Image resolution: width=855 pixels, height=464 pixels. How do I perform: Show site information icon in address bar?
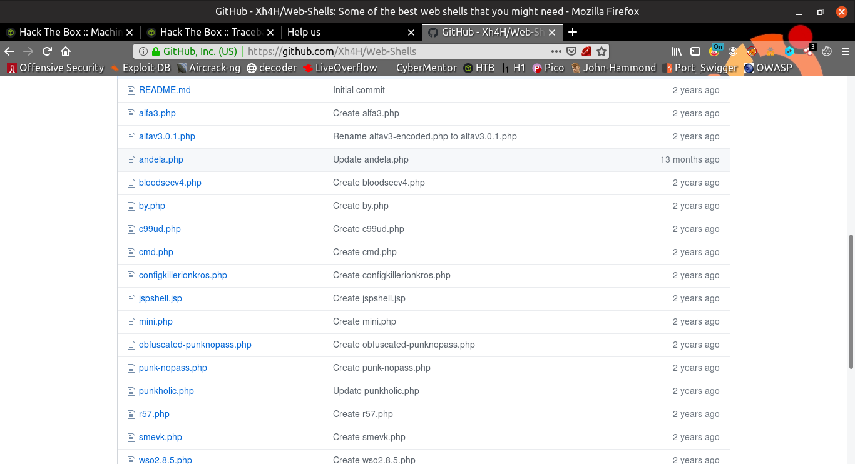click(143, 51)
